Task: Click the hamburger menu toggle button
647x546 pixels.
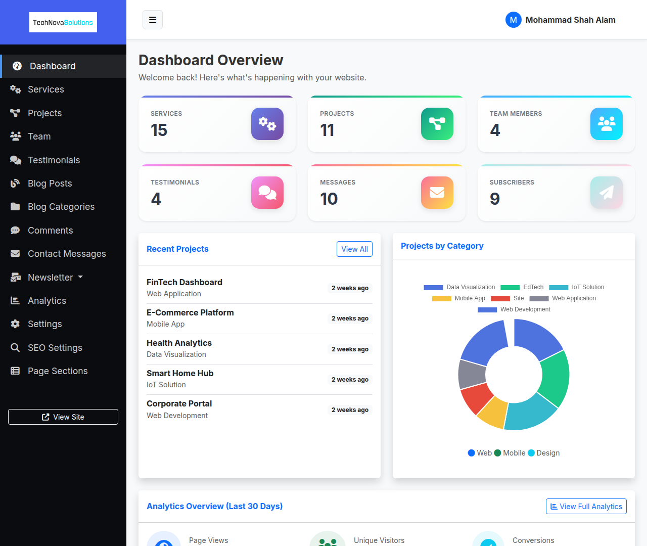Action: pyautogui.click(x=153, y=20)
